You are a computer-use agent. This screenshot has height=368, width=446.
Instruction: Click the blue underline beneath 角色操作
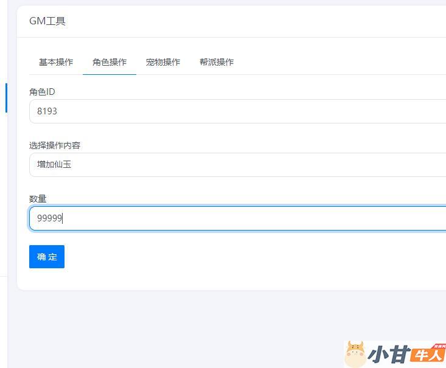110,74
